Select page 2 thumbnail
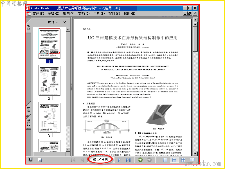 (x=49, y=80)
